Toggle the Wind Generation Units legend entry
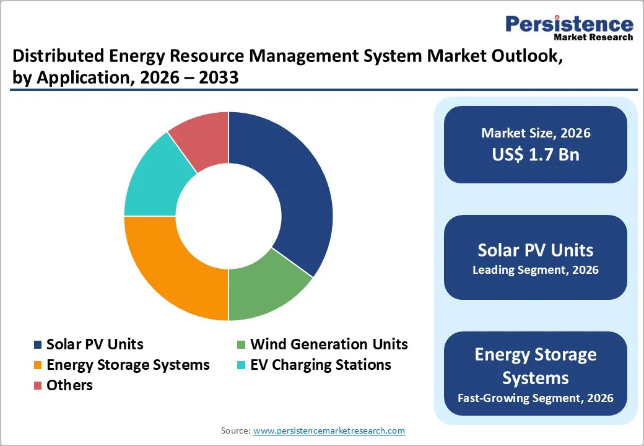 328,344
